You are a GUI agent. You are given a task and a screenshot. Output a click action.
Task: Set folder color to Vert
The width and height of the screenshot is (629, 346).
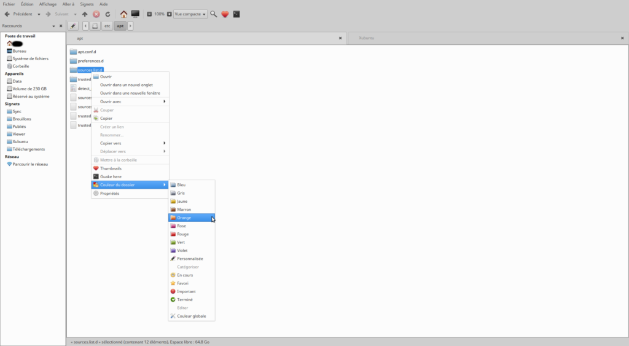tap(192, 242)
